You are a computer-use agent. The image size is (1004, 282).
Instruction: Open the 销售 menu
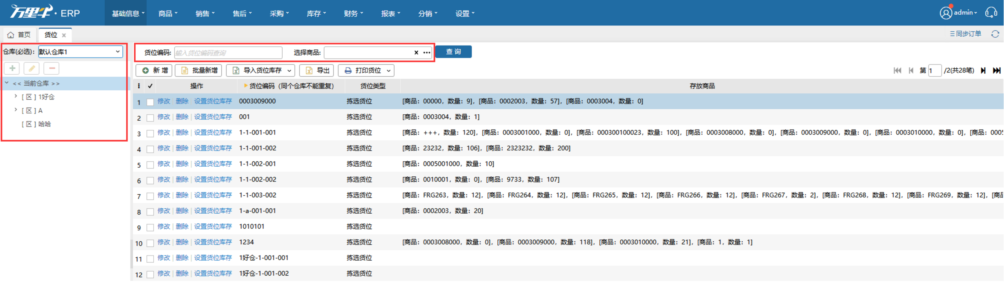click(x=205, y=13)
